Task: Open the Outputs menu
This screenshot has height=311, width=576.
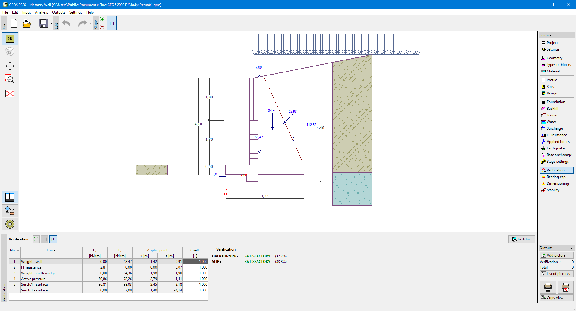Action: coord(59,12)
